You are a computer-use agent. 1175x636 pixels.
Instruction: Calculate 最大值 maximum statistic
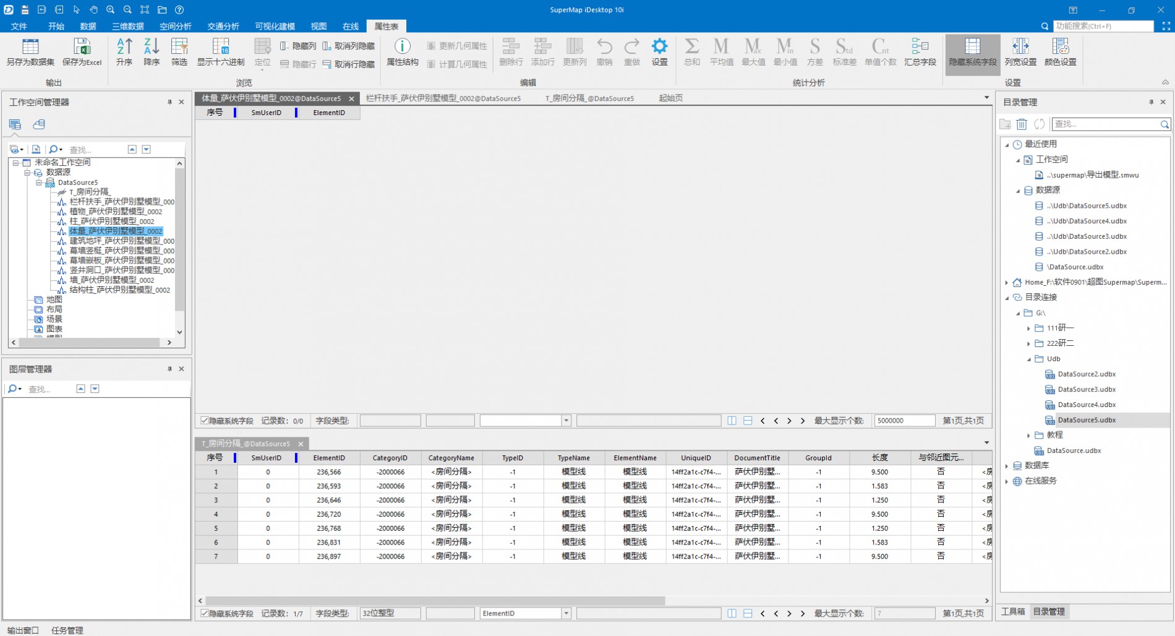click(753, 52)
